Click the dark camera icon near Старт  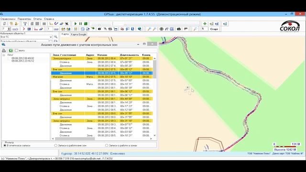[x=179, y=29]
